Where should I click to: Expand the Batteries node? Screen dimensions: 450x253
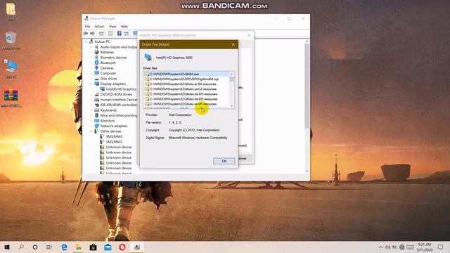91,52
